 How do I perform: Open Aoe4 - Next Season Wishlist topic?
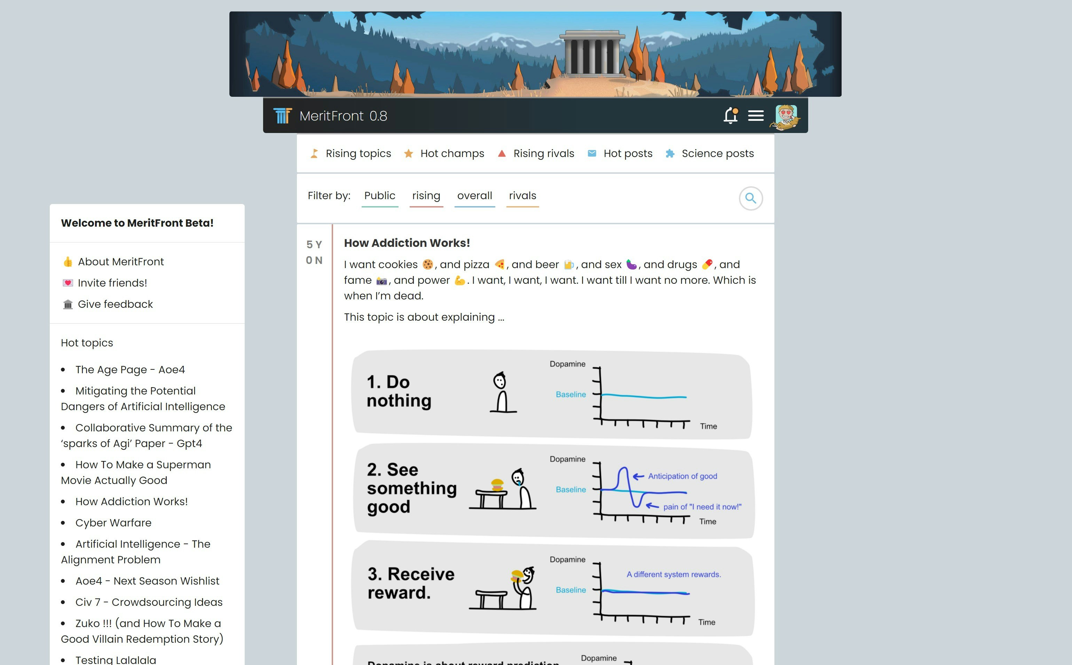coord(147,581)
